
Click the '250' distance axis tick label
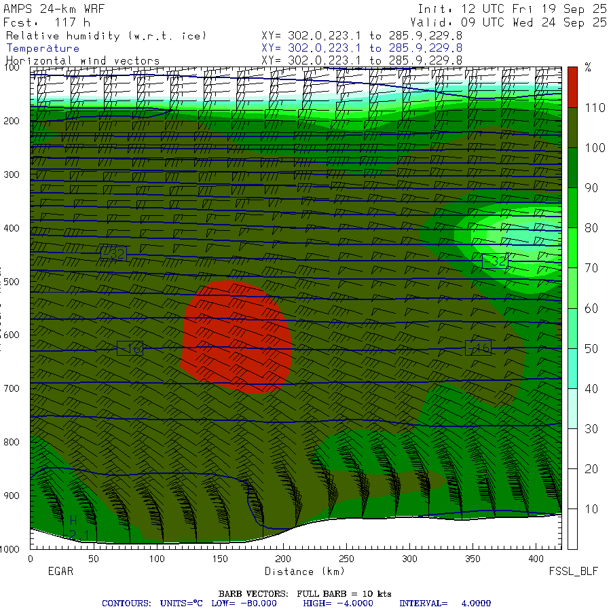(x=346, y=559)
